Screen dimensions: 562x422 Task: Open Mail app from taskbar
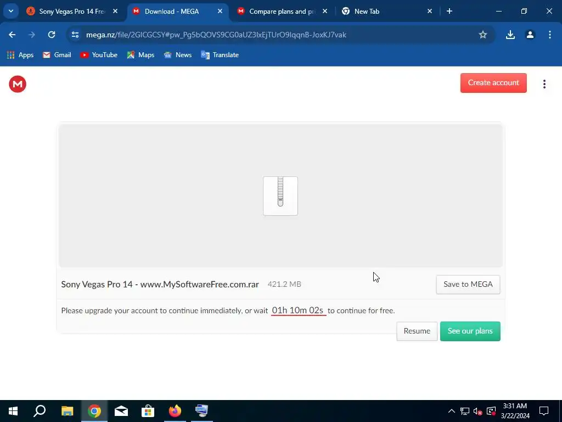coord(121,411)
